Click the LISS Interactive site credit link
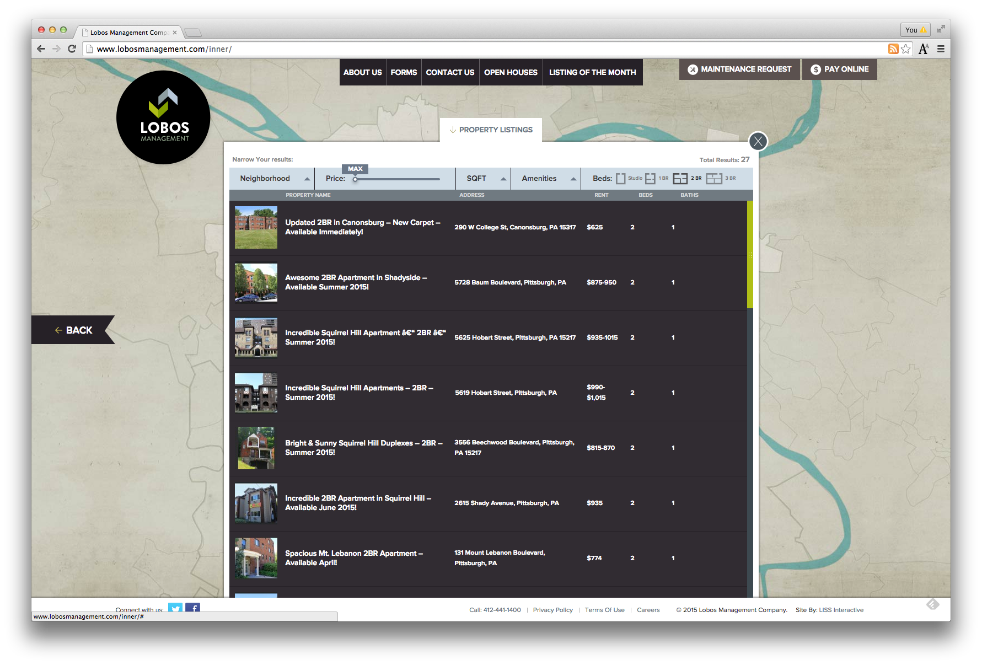The image size is (982, 665). (x=841, y=610)
